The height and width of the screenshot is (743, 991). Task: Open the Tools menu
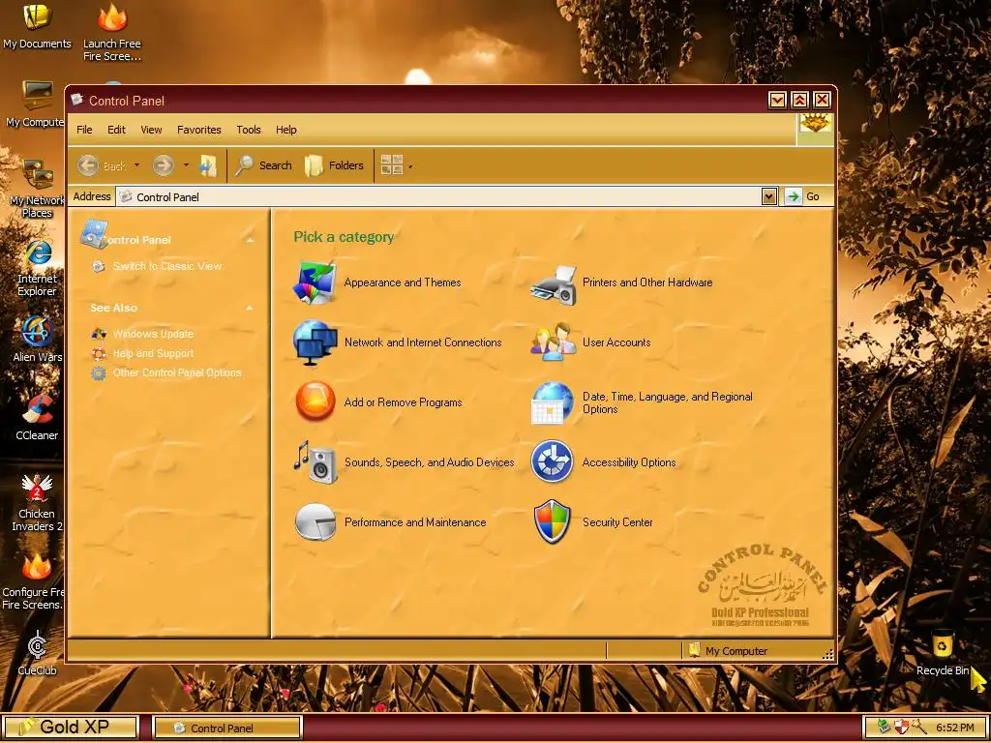pos(249,130)
